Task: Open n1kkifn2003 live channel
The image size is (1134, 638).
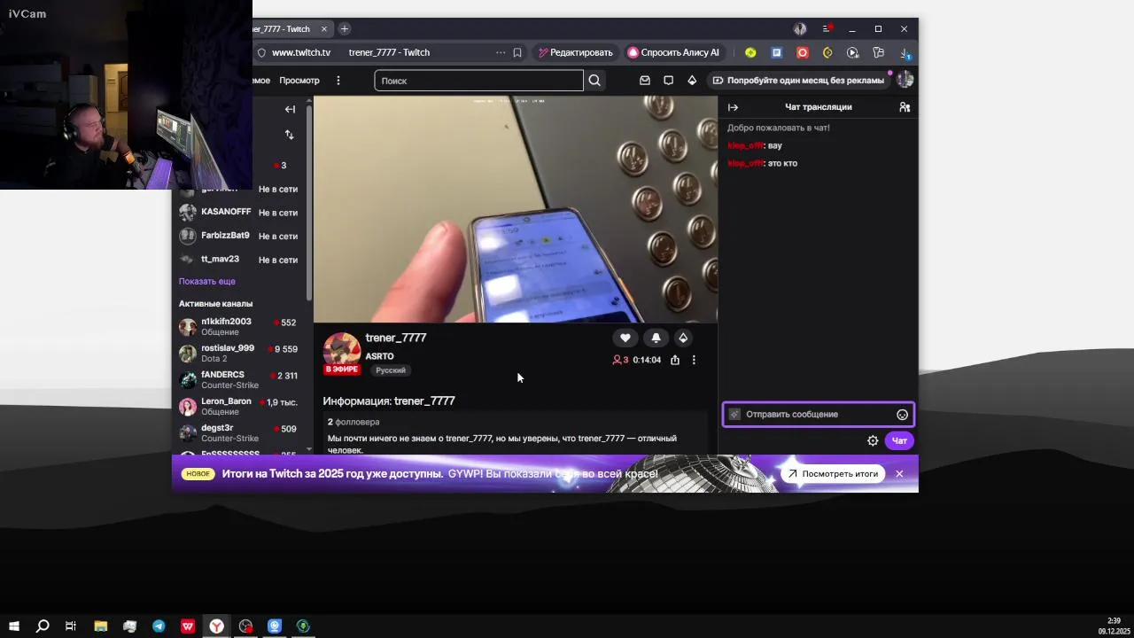Action: point(238,326)
